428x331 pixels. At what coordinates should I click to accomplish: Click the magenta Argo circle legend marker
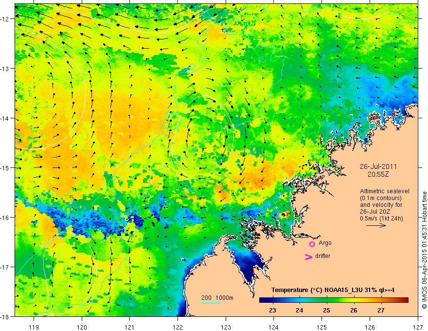[x=312, y=244]
